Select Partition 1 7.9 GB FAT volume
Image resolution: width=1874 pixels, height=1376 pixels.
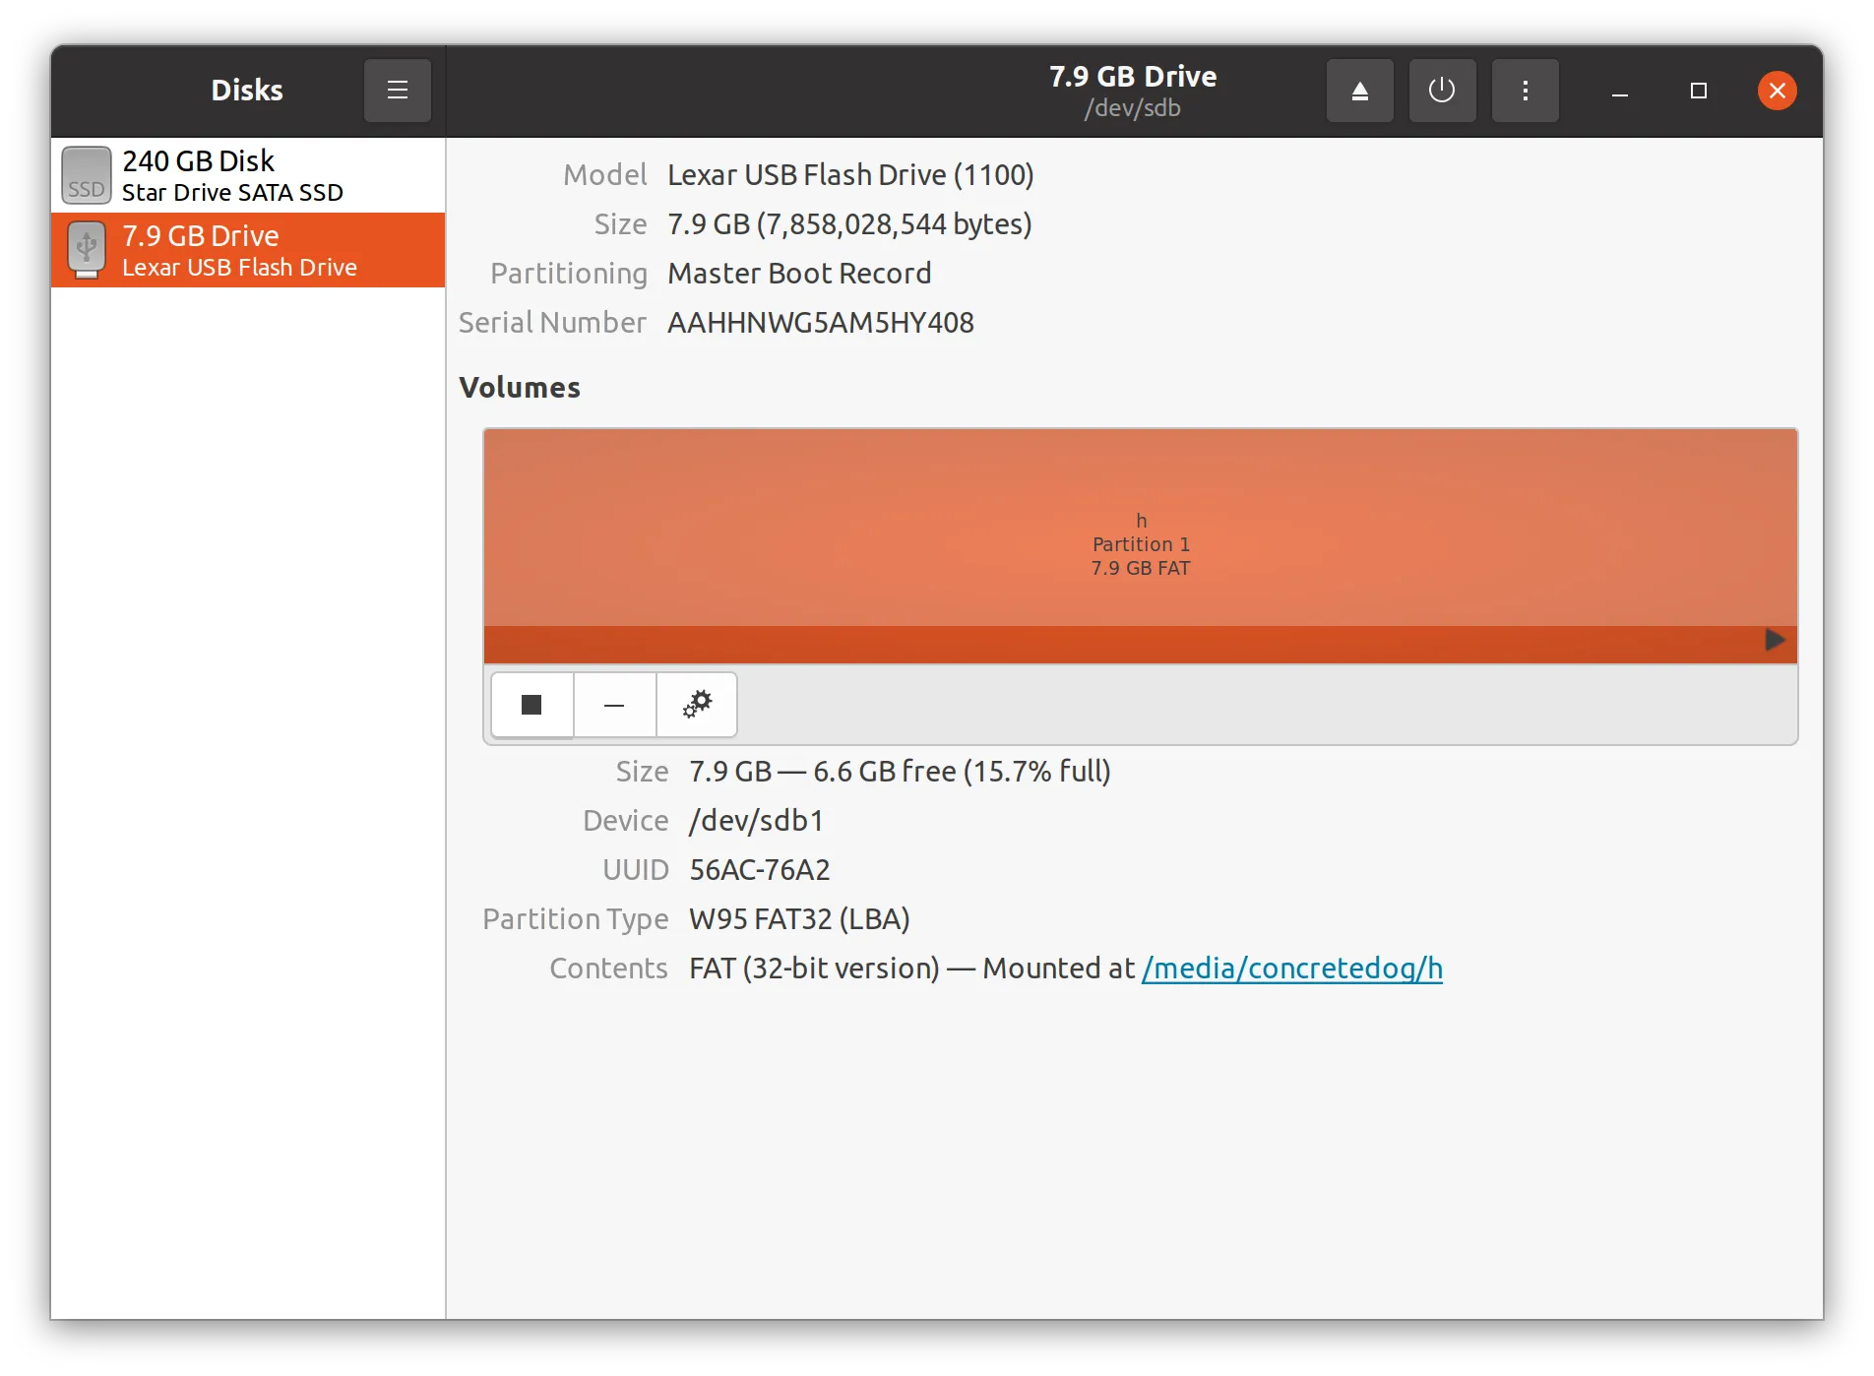[1141, 528]
